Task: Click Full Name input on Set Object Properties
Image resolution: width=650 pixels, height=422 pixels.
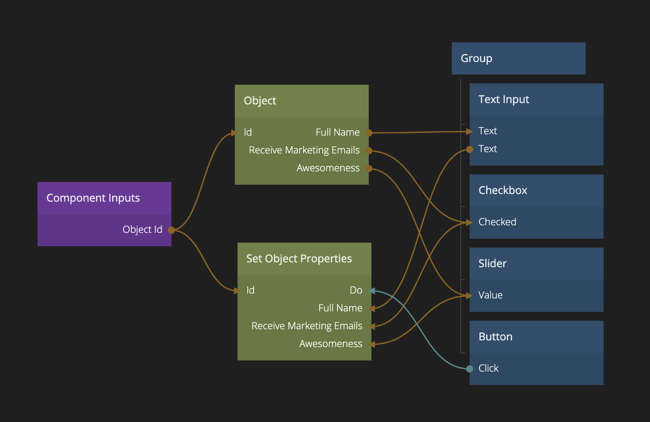Action: [x=371, y=309]
